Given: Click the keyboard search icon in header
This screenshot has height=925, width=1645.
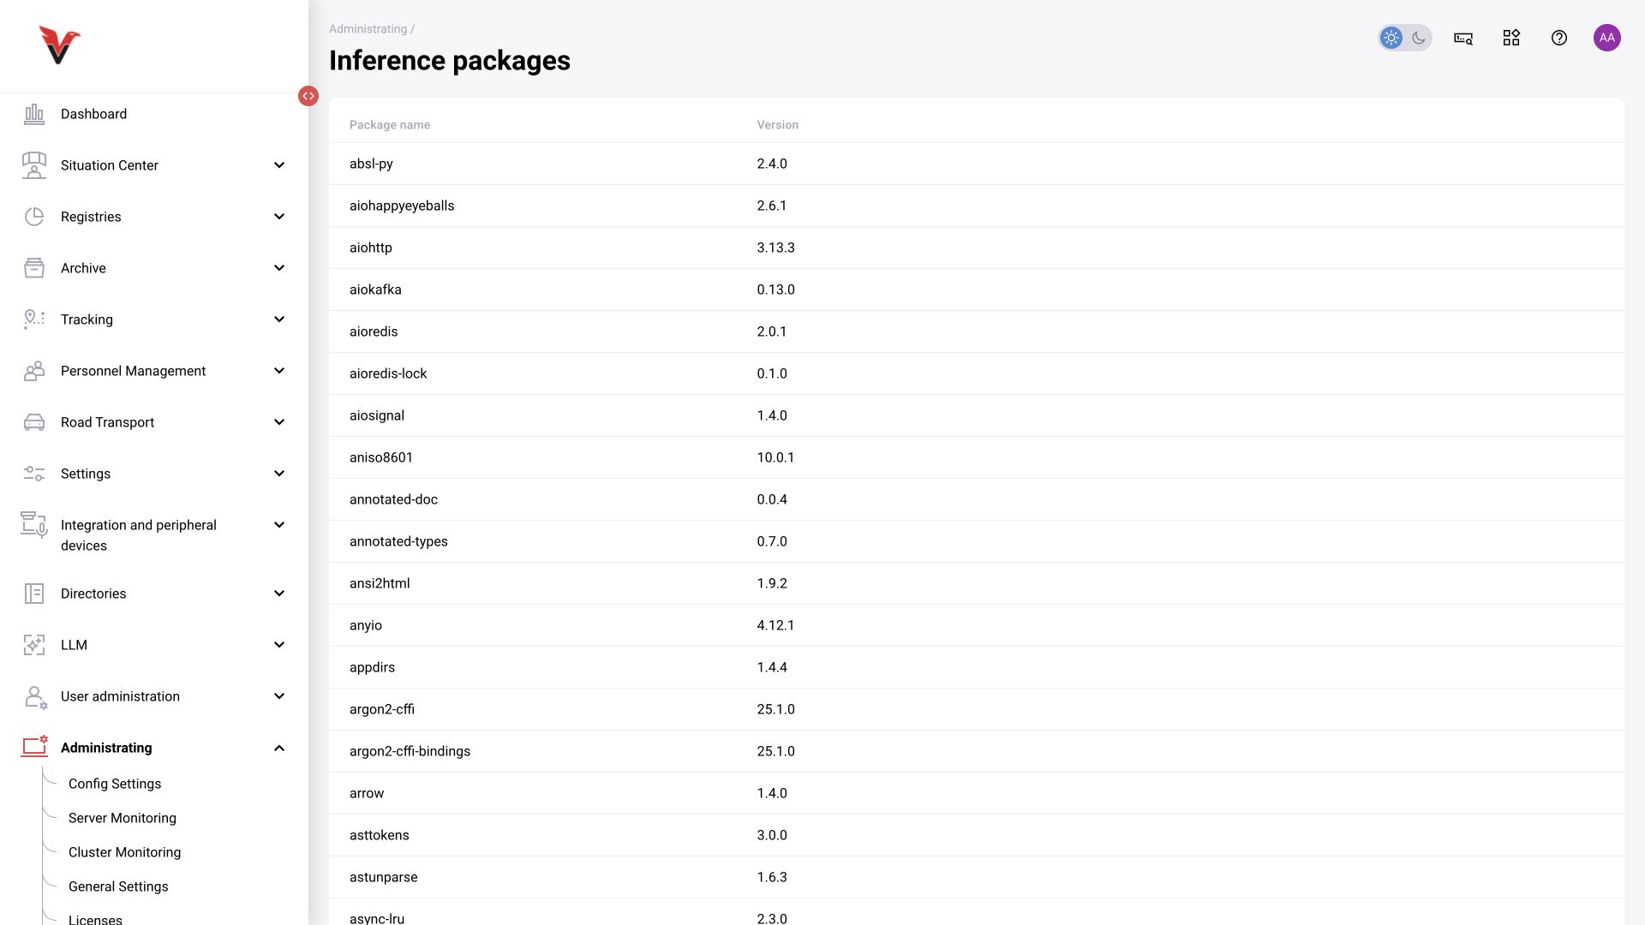Looking at the screenshot, I should coord(1463,38).
